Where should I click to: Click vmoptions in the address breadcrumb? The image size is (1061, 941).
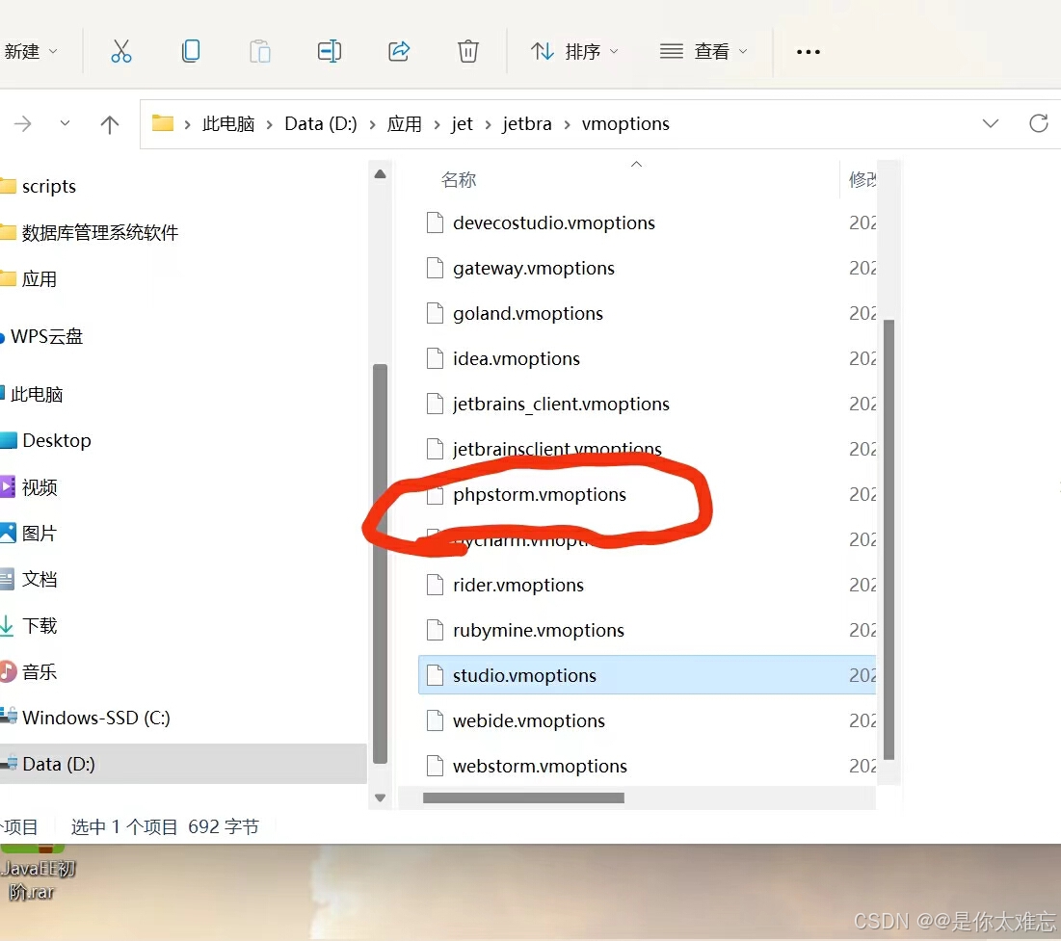(x=626, y=124)
